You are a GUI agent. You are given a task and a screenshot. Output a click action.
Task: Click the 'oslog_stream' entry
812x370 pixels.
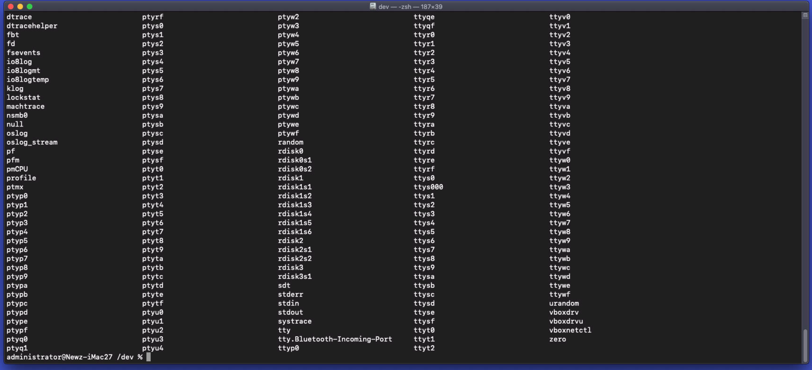coord(32,142)
